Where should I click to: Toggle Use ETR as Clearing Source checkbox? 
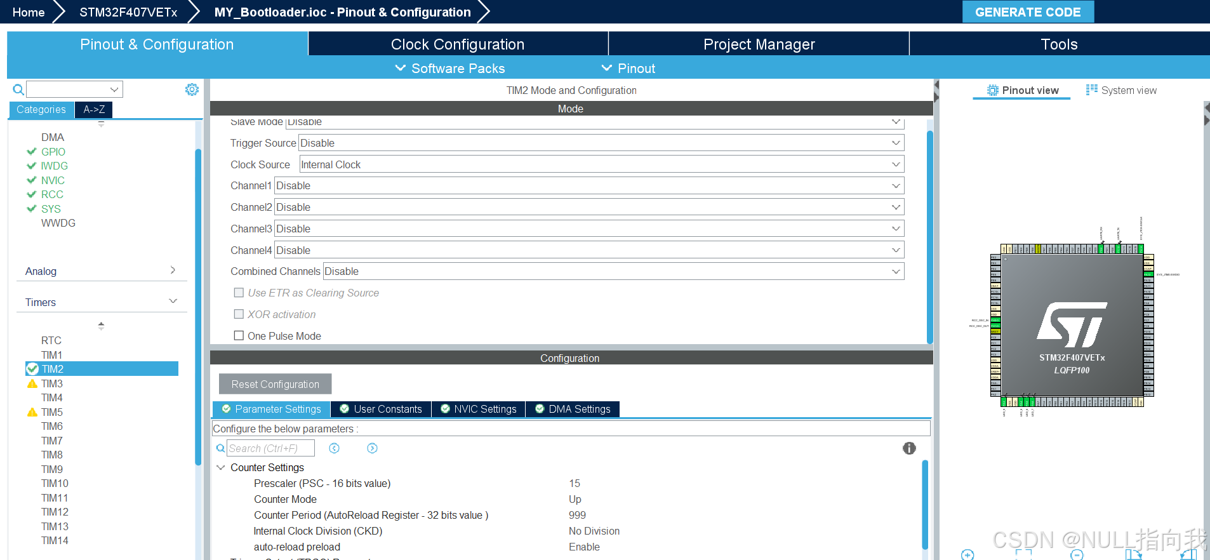coord(239,293)
